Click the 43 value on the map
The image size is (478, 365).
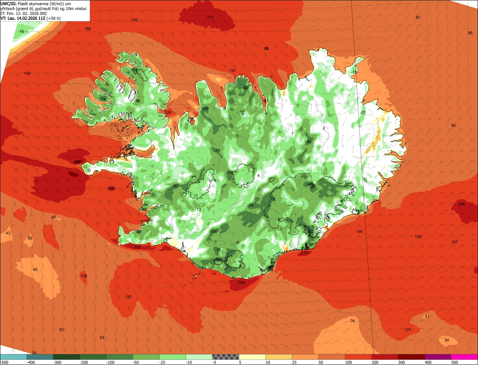8,233
